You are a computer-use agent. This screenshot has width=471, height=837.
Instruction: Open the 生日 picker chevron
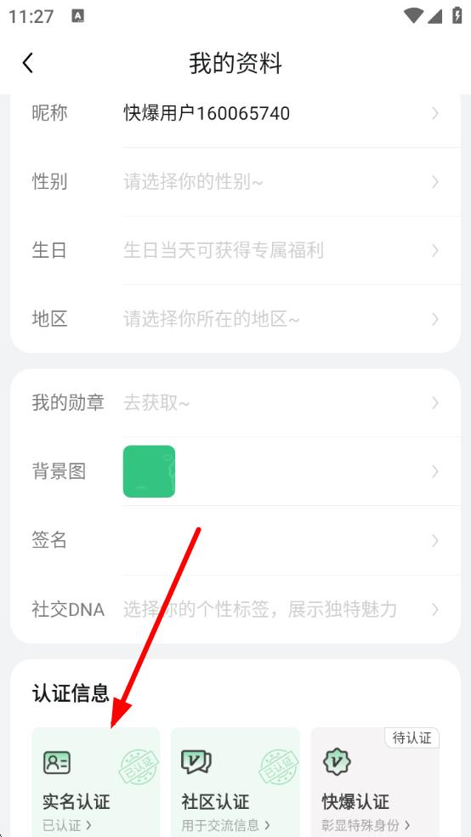click(x=435, y=250)
